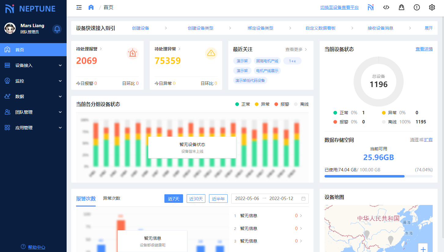This screenshot has height=252, width=444.
Task: Select the 近30天 time range button
Action: pyautogui.click(x=196, y=199)
